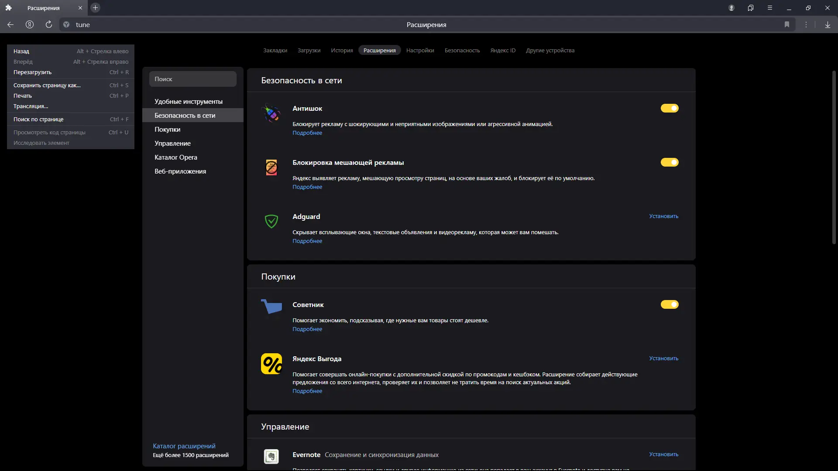Open the browser hamburger menu icon
The width and height of the screenshot is (838, 471).
coord(770,8)
